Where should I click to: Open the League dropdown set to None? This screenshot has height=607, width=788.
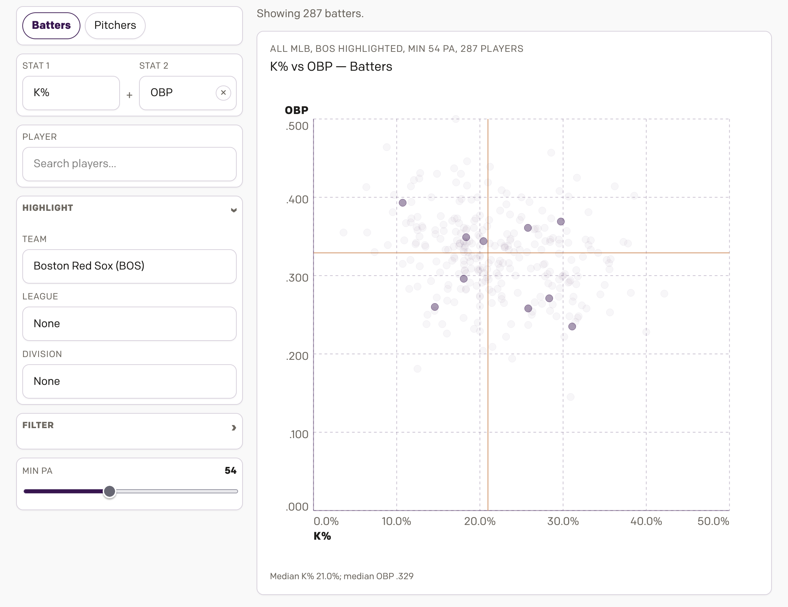[x=129, y=323]
